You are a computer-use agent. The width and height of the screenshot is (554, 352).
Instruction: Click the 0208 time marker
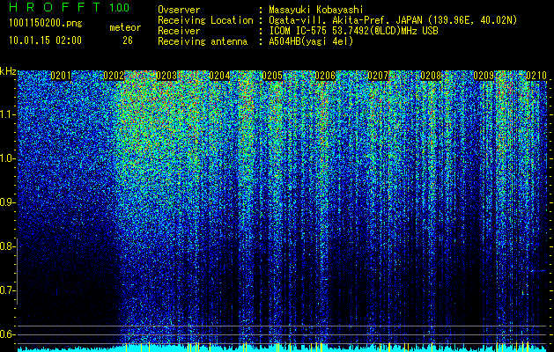tap(431, 76)
